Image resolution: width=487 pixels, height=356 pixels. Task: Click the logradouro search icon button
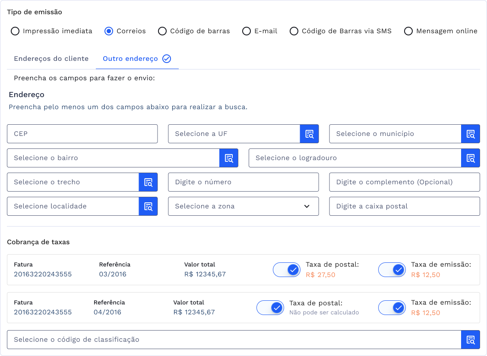470,158
